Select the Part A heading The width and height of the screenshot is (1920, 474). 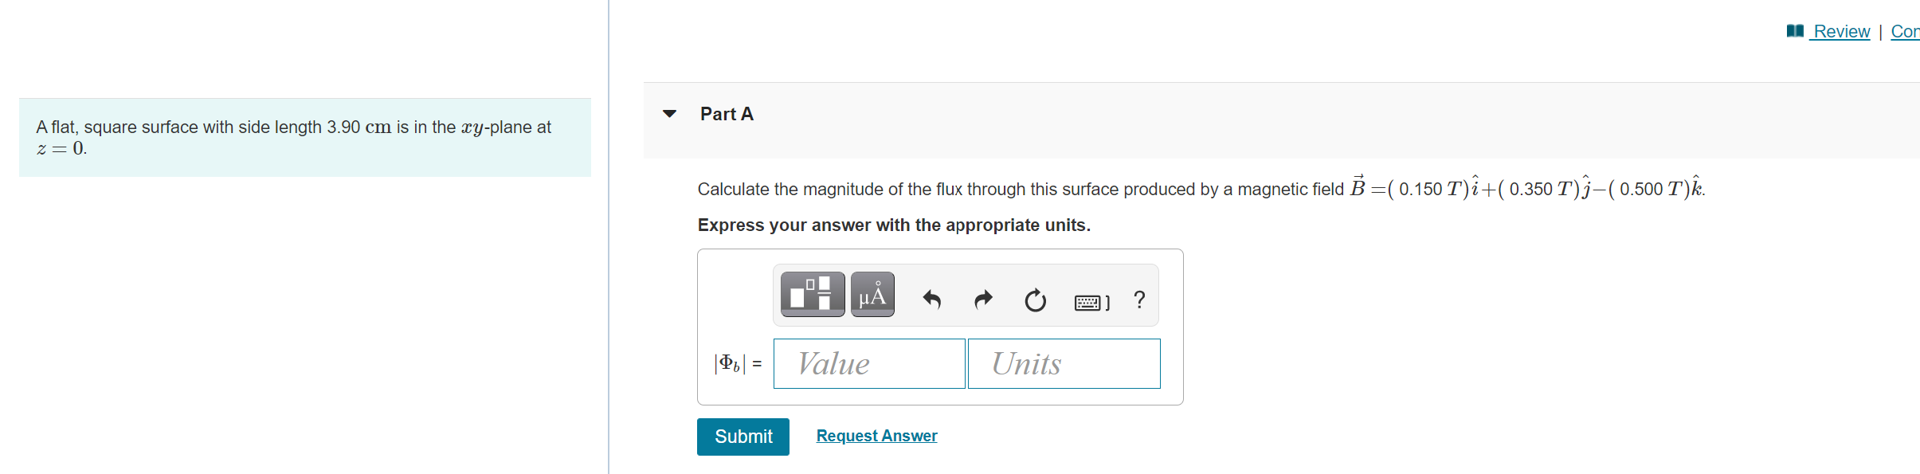(x=726, y=114)
